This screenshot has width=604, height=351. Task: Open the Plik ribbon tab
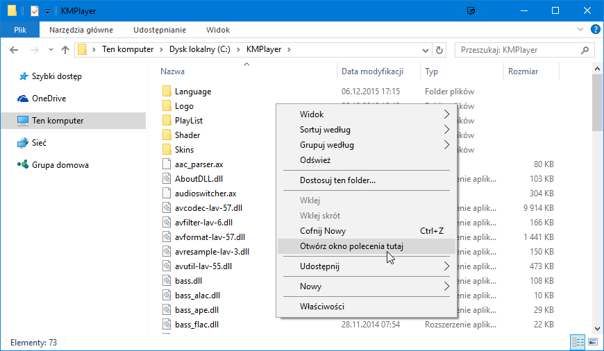[20, 30]
